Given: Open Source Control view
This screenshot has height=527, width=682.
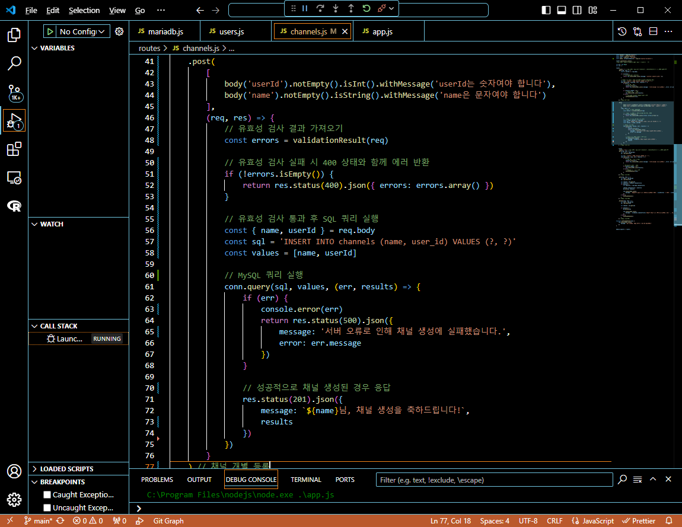Looking at the screenshot, I should point(14,92).
